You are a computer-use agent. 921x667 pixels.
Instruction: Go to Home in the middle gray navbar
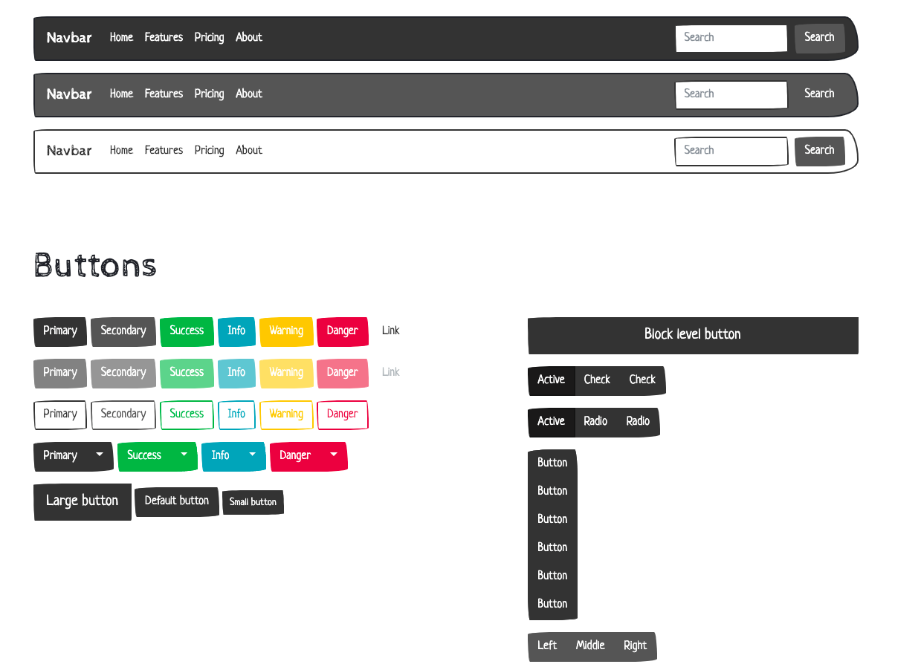pyautogui.click(x=121, y=94)
